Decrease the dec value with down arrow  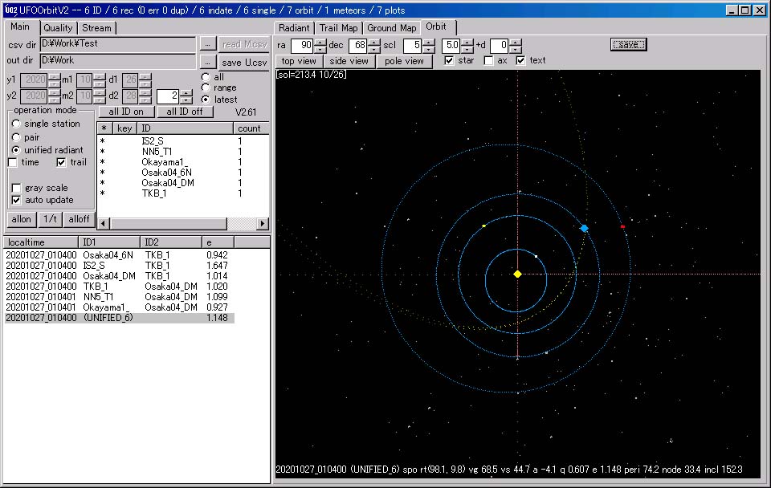tap(375, 49)
